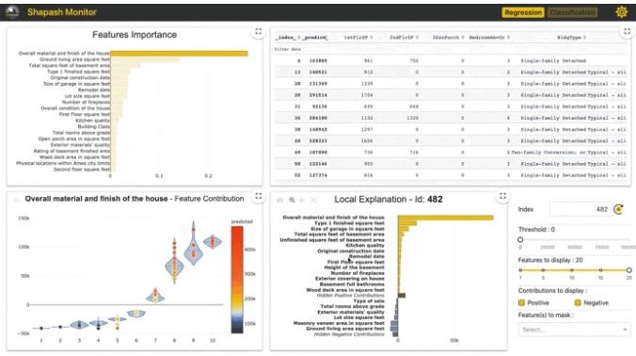The image size is (636, 356).
Task: Click the Features to display handle at 20
Action: [x=628, y=270]
